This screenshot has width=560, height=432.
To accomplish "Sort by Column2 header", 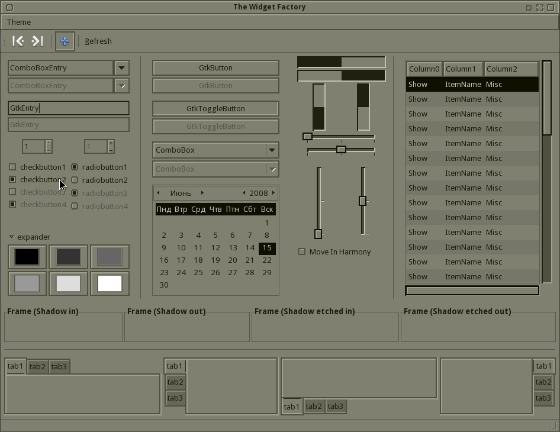I will coord(511,69).
